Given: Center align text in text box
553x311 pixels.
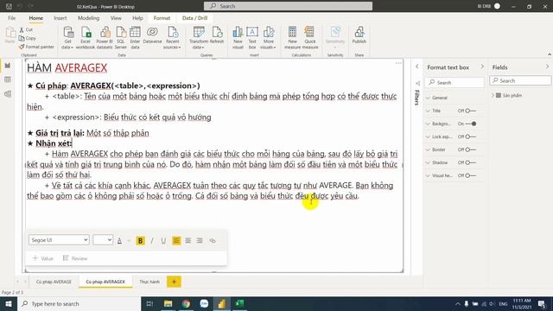Looking at the screenshot, I should (x=188, y=240).
